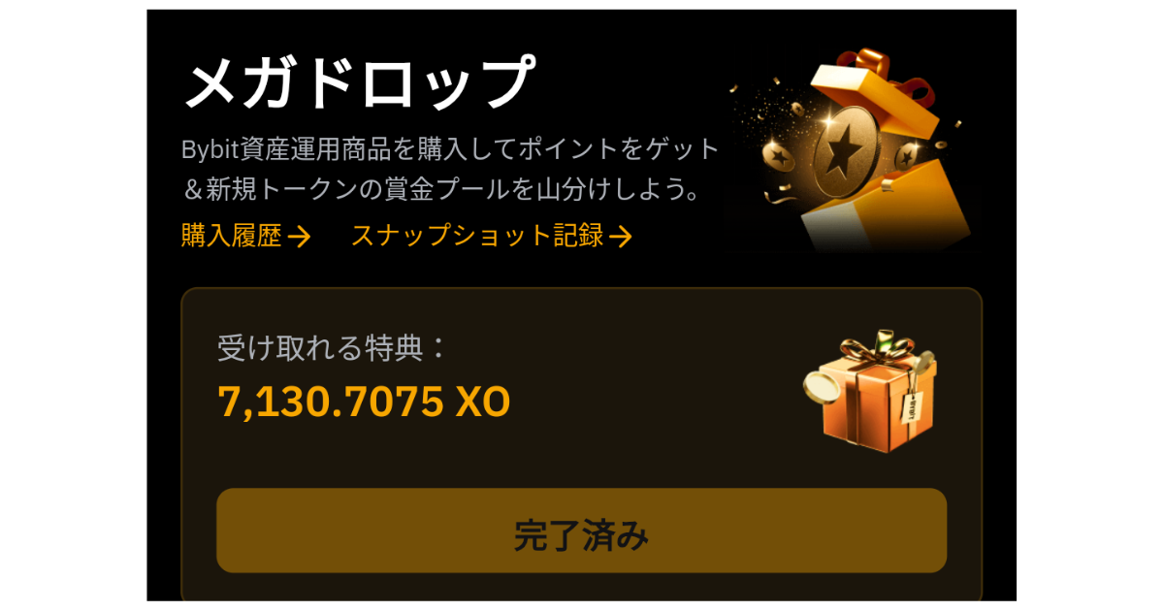Tap the 完了済み button
This screenshot has width=1164, height=611.
point(581,531)
